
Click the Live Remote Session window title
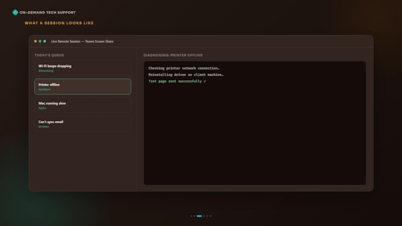(82, 41)
